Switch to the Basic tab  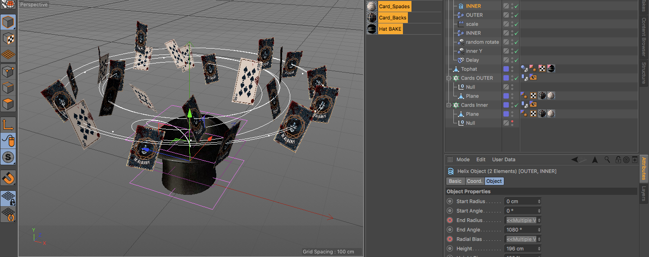click(x=455, y=181)
